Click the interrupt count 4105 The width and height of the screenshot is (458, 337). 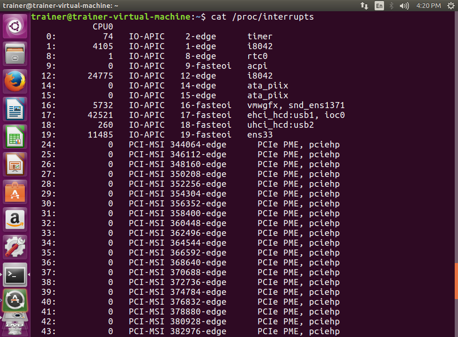point(103,46)
